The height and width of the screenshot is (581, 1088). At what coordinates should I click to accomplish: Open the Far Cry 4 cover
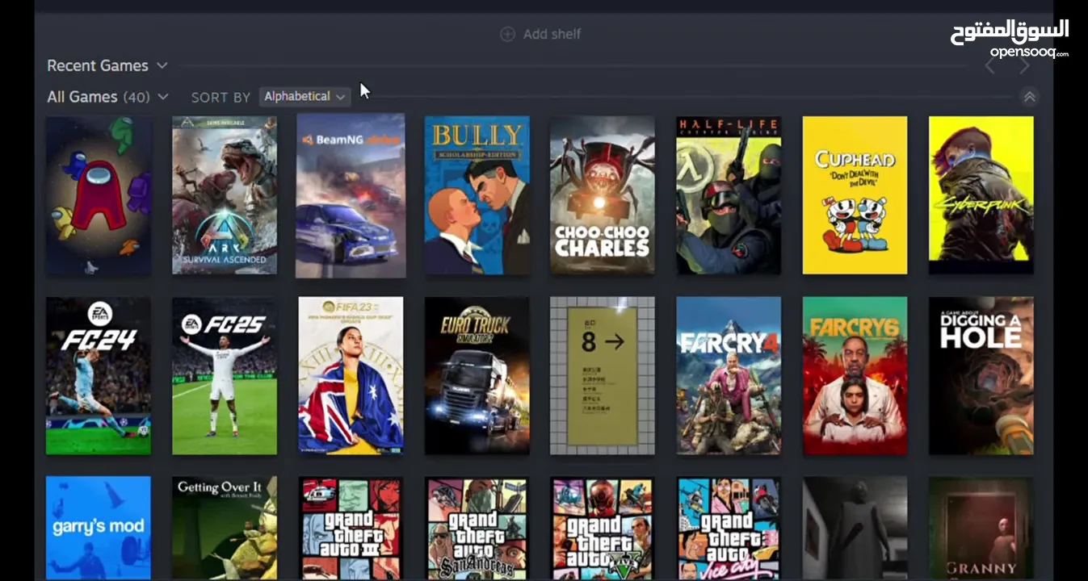729,375
